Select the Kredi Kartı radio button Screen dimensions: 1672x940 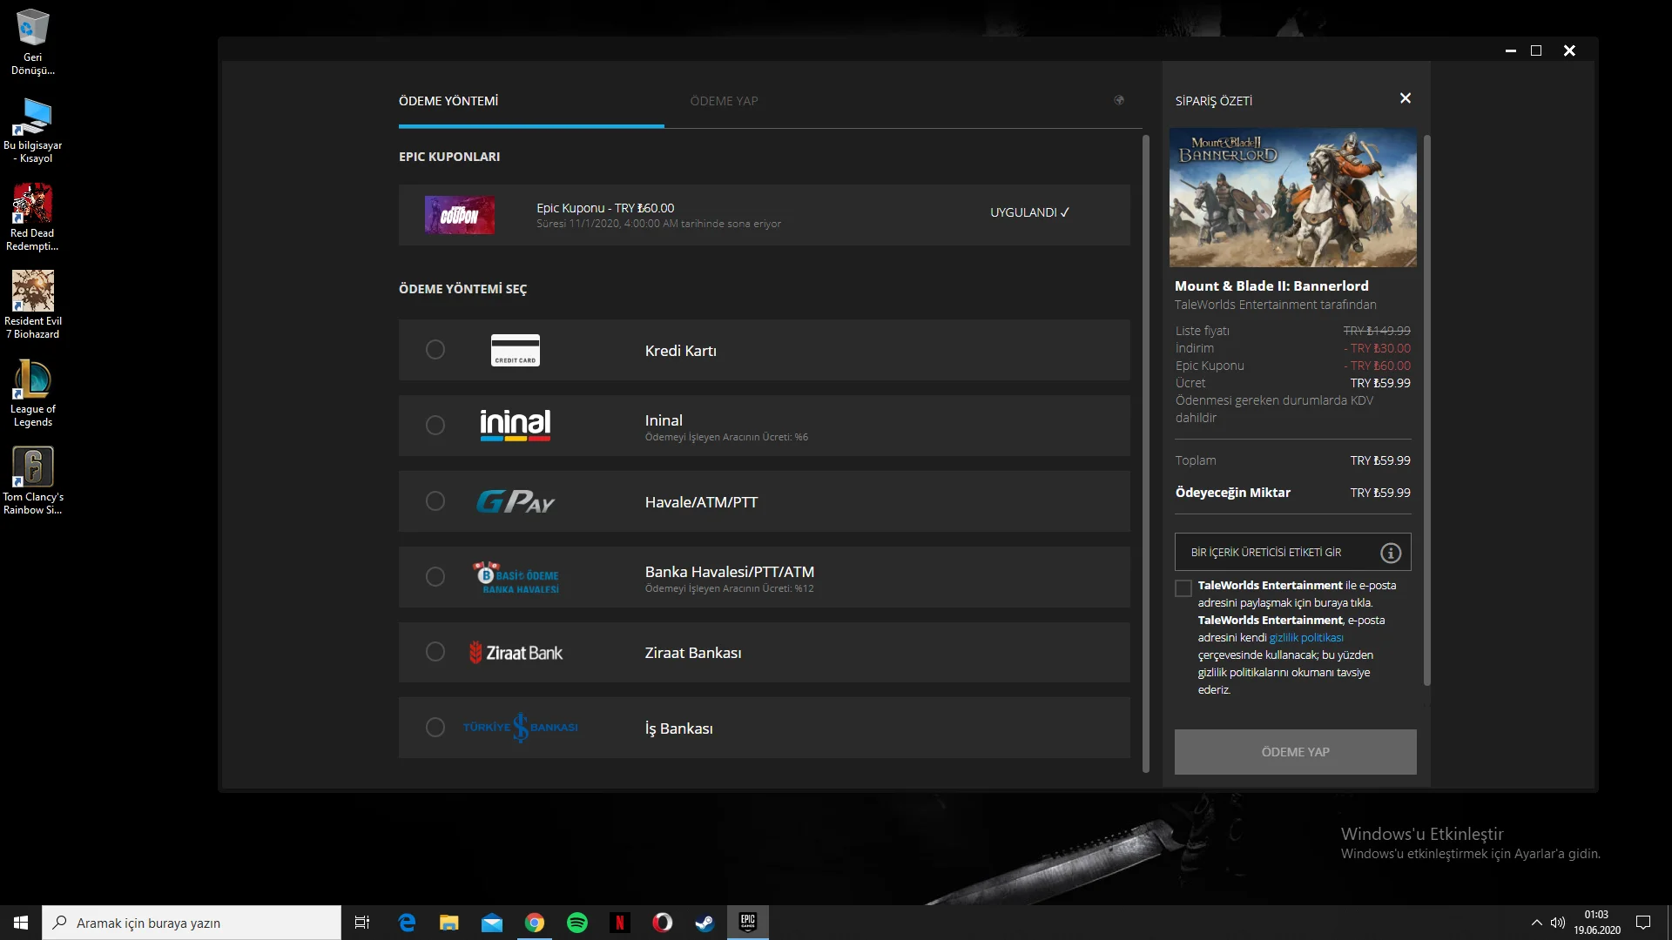click(x=435, y=350)
